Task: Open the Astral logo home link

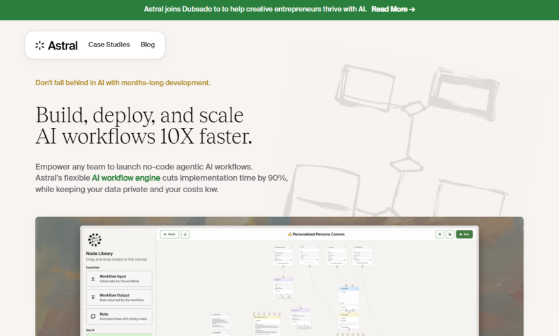Action: (56, 45)
